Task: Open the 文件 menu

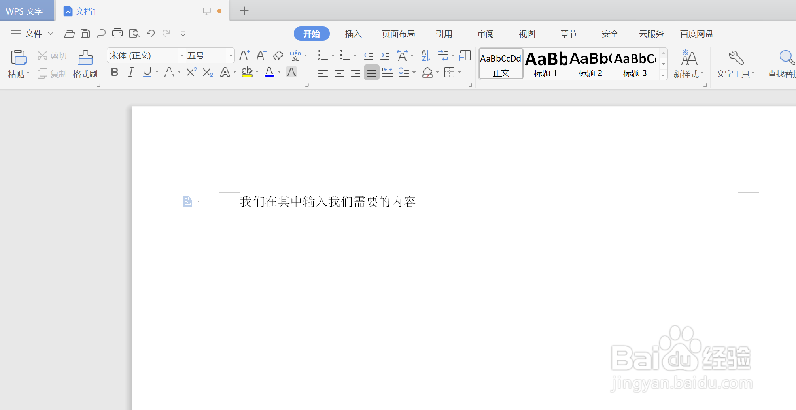Action: point(33,34)
